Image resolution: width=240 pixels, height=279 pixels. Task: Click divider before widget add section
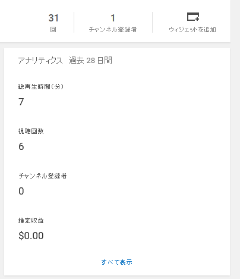click(x=152, y=22)
